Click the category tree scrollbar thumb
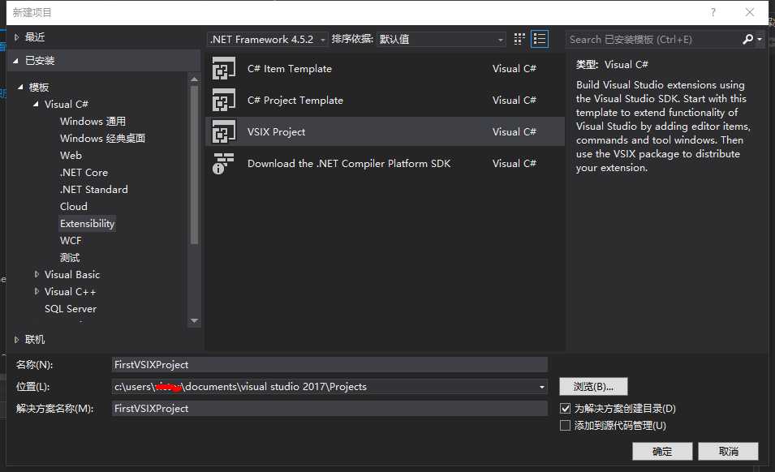The image size is (775, 472). coord(194,165)
